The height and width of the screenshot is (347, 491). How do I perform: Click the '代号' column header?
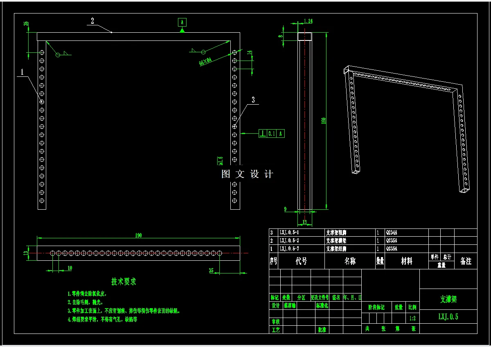pyautogui.click(x=301, y=261)
